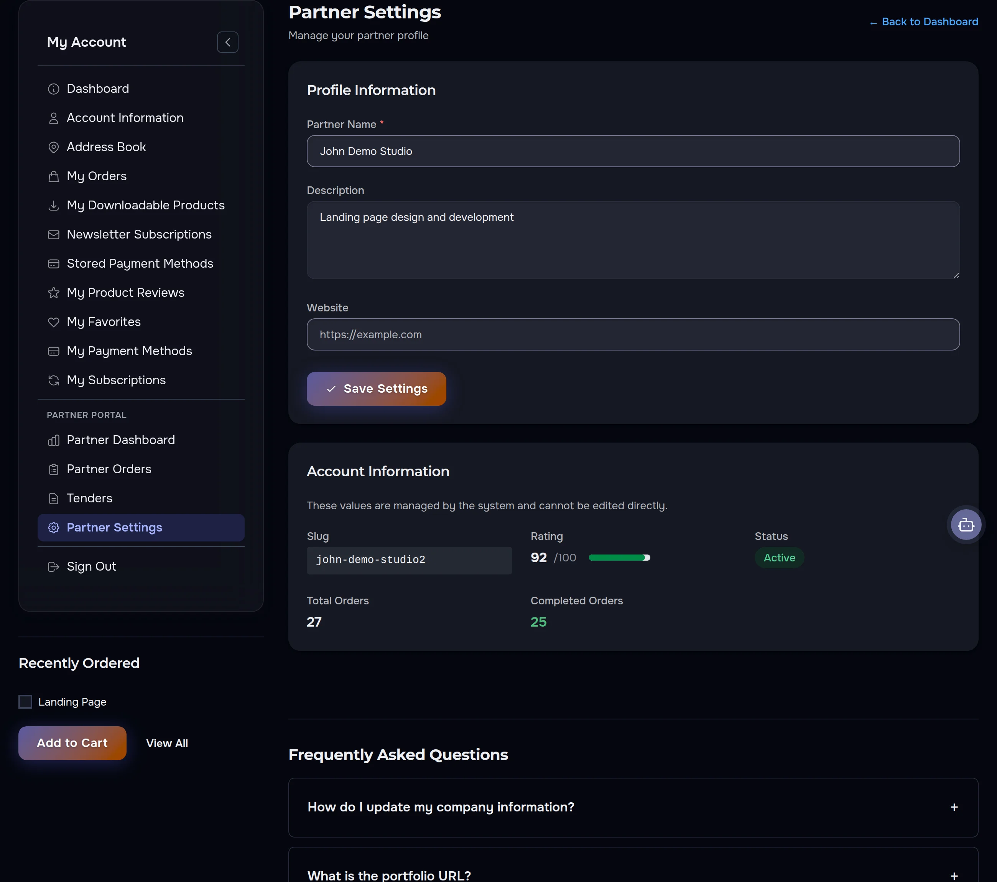Click the View All link

click(167, 744)
